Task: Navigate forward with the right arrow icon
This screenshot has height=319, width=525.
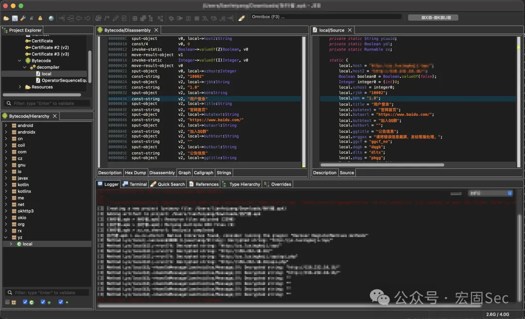Action: point(87,18)
